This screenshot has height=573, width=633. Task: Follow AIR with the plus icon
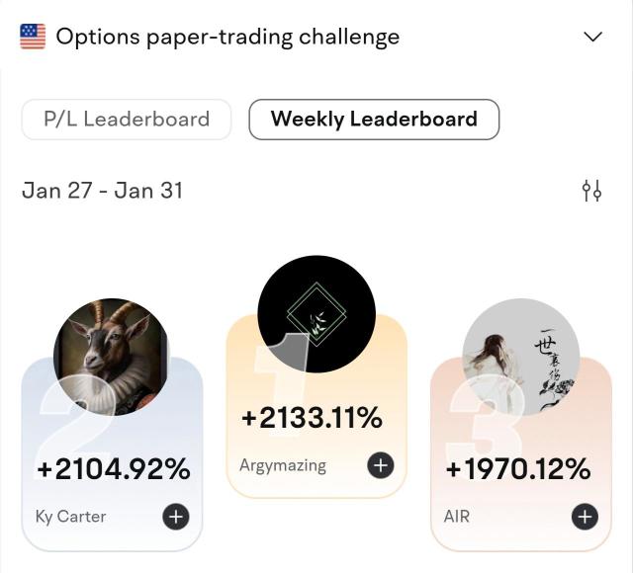pos(585,517)
